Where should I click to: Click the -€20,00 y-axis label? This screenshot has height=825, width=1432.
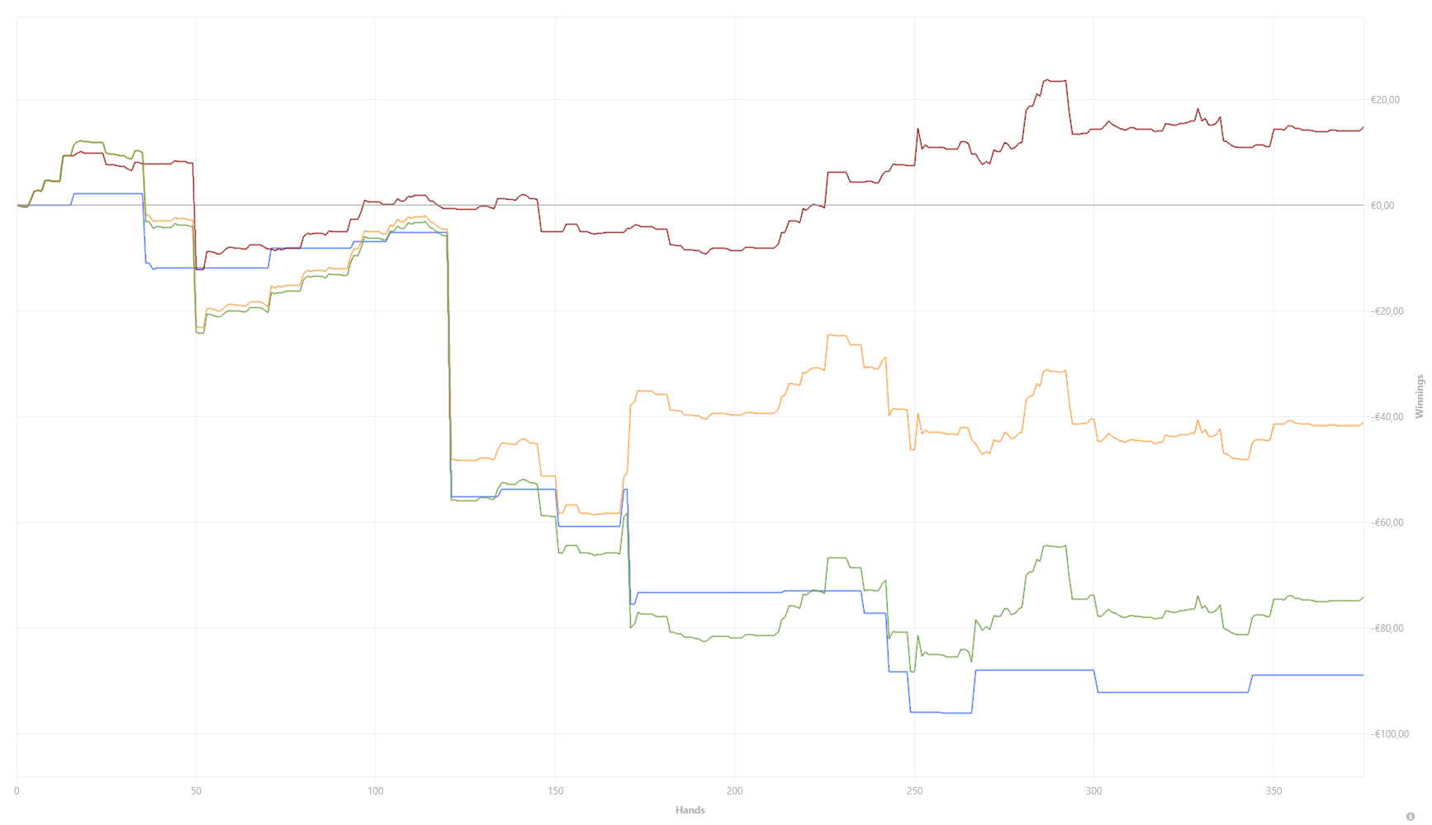click(1387, 311)
